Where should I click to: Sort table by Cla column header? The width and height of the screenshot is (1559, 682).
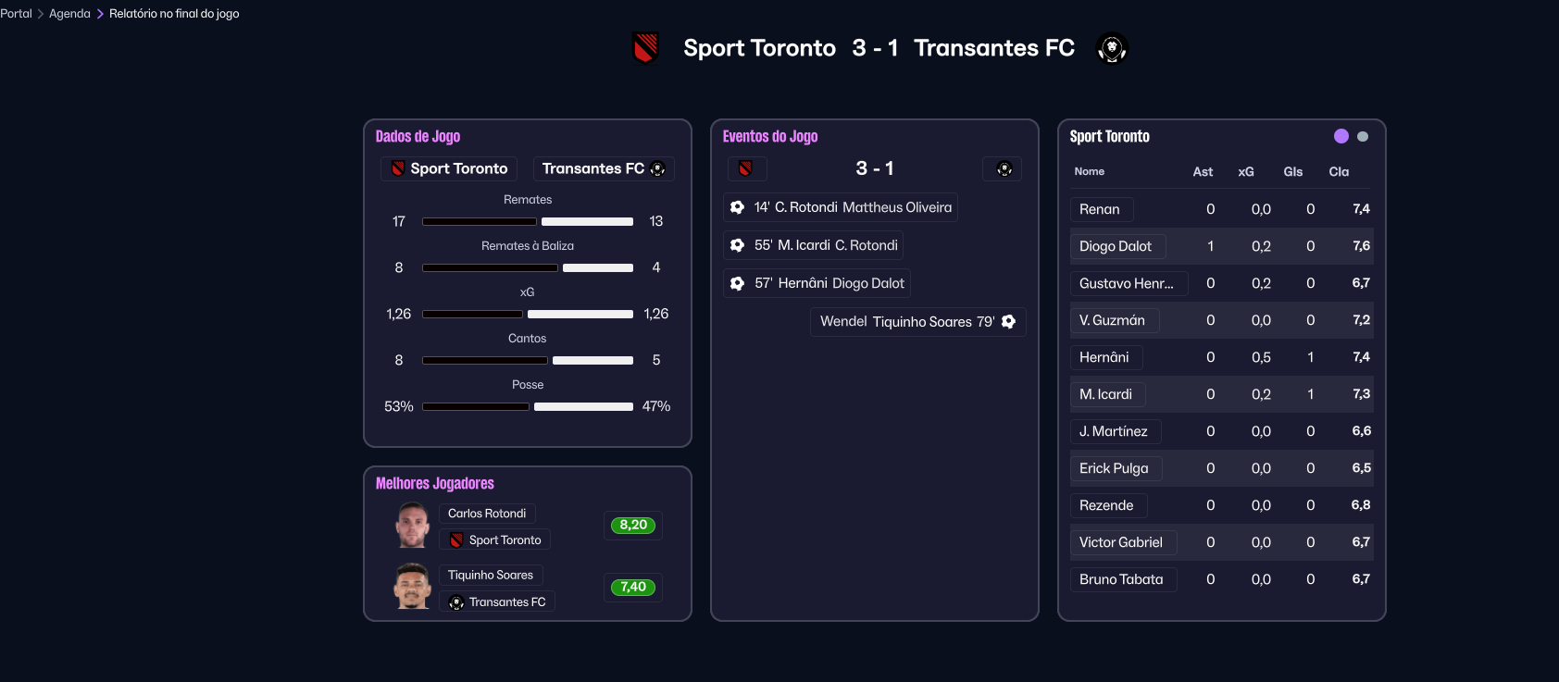click(x=1339, y=172)
